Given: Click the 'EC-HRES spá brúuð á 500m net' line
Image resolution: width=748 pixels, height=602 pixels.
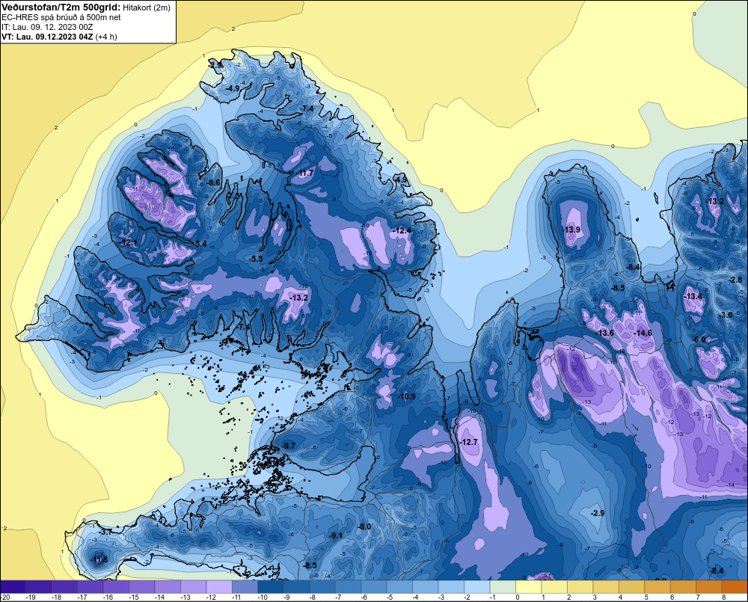Looking at the screenshot, I should (x=61, y=17).
